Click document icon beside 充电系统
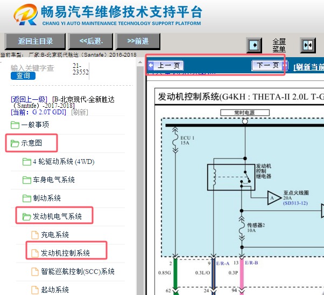 pos(34,235)
